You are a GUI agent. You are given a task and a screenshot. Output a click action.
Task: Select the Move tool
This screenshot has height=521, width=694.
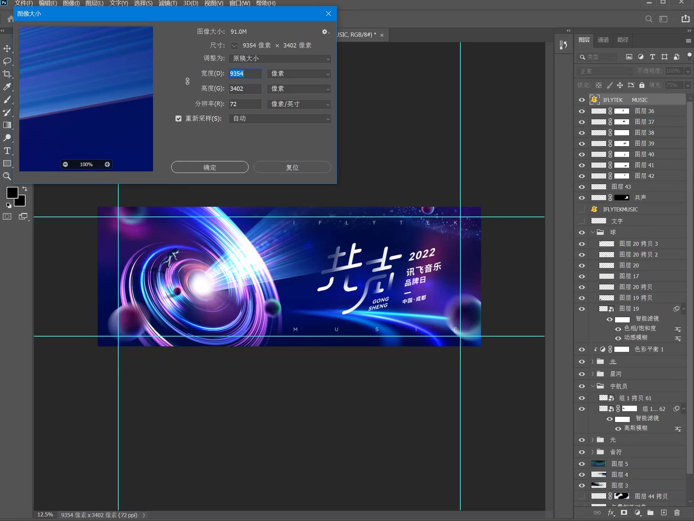[7, 48]
